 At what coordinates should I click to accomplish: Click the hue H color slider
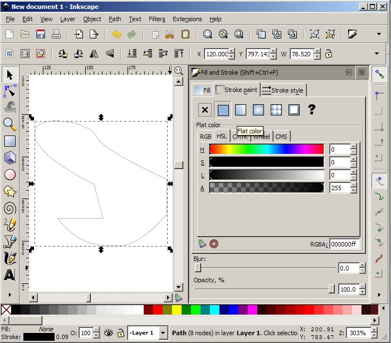267,149
